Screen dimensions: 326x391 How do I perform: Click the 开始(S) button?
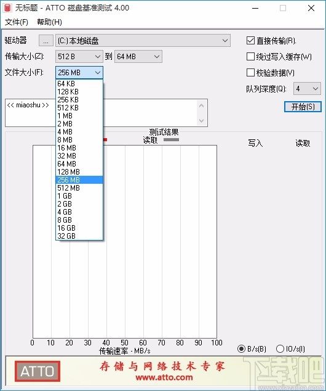point(303,107)
